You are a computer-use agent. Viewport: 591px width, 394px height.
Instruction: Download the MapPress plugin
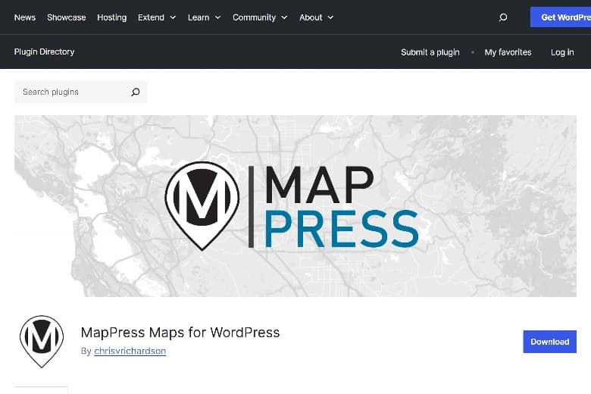tap(549, 342)
